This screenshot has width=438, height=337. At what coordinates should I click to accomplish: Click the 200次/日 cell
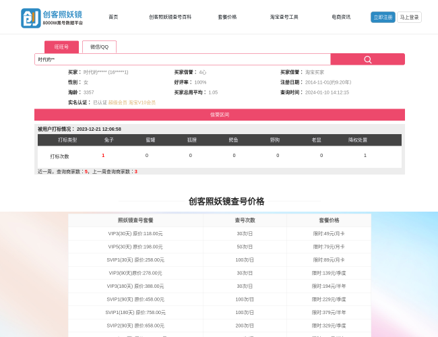click(x=245, y=326)
